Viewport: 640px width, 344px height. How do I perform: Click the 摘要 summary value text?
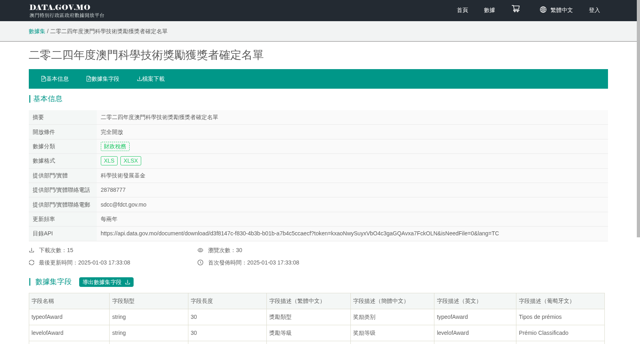[160, 117]
